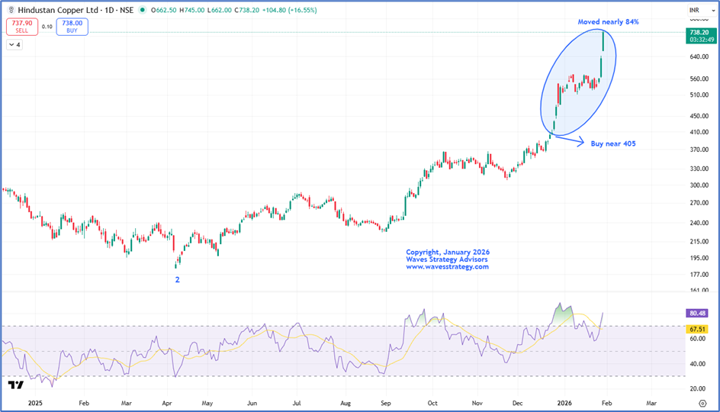Click the symbol logo icon beside Hindustan Copper
This screenshot has height=412, width=720.
pos(11,10)
